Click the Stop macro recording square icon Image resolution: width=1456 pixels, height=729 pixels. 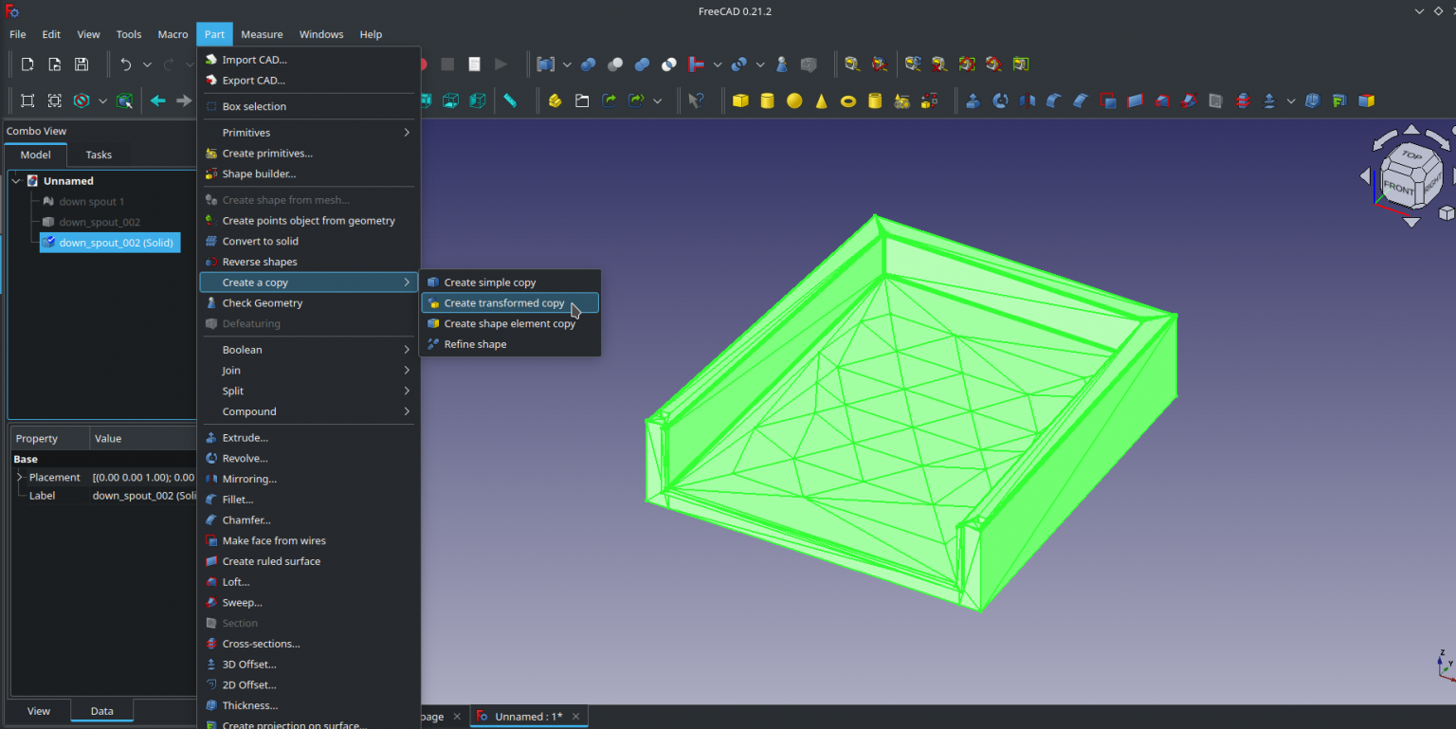(x=447, y=64)
